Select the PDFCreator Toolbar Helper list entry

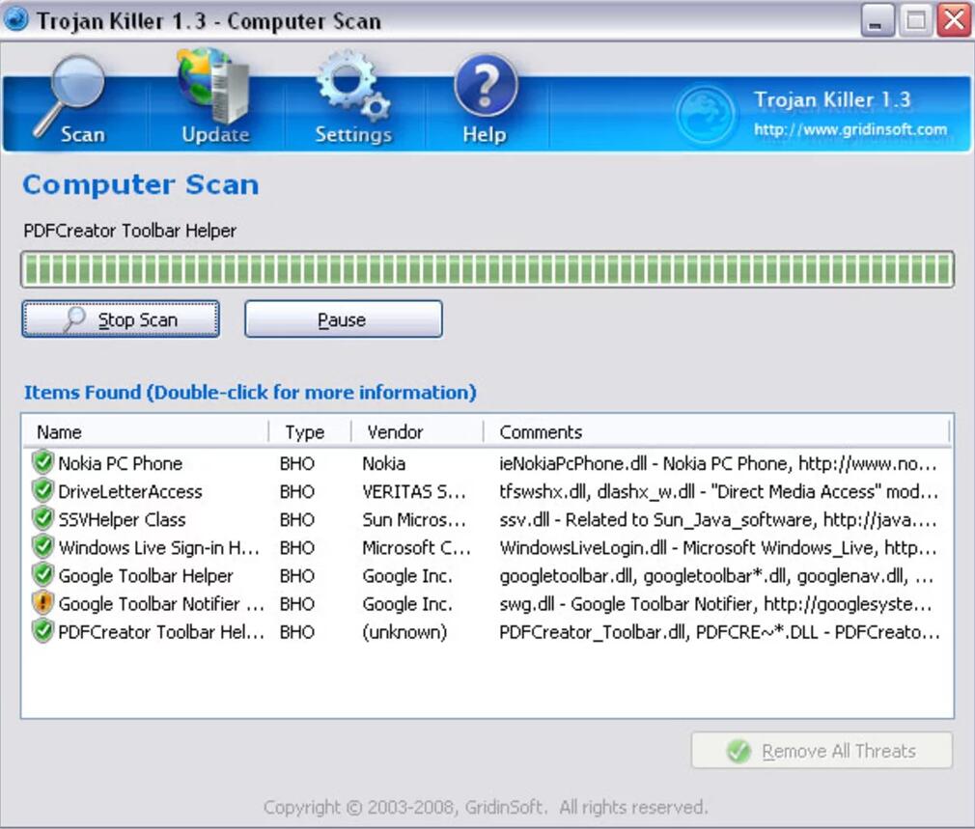pos(161,632)
